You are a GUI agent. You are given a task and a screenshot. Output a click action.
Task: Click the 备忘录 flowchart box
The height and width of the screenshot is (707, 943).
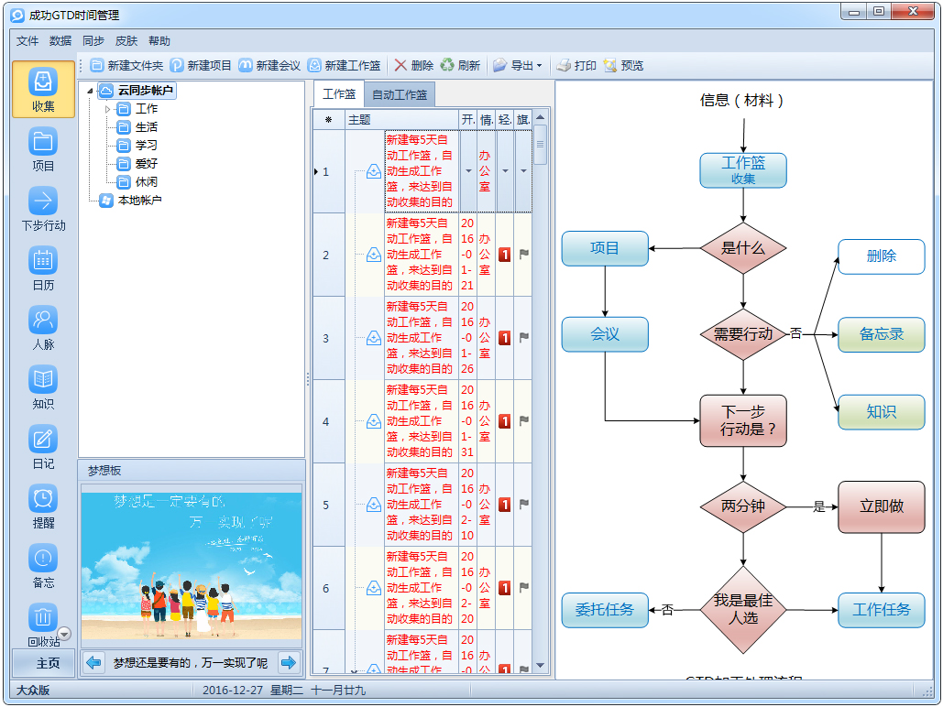point(881,334)
